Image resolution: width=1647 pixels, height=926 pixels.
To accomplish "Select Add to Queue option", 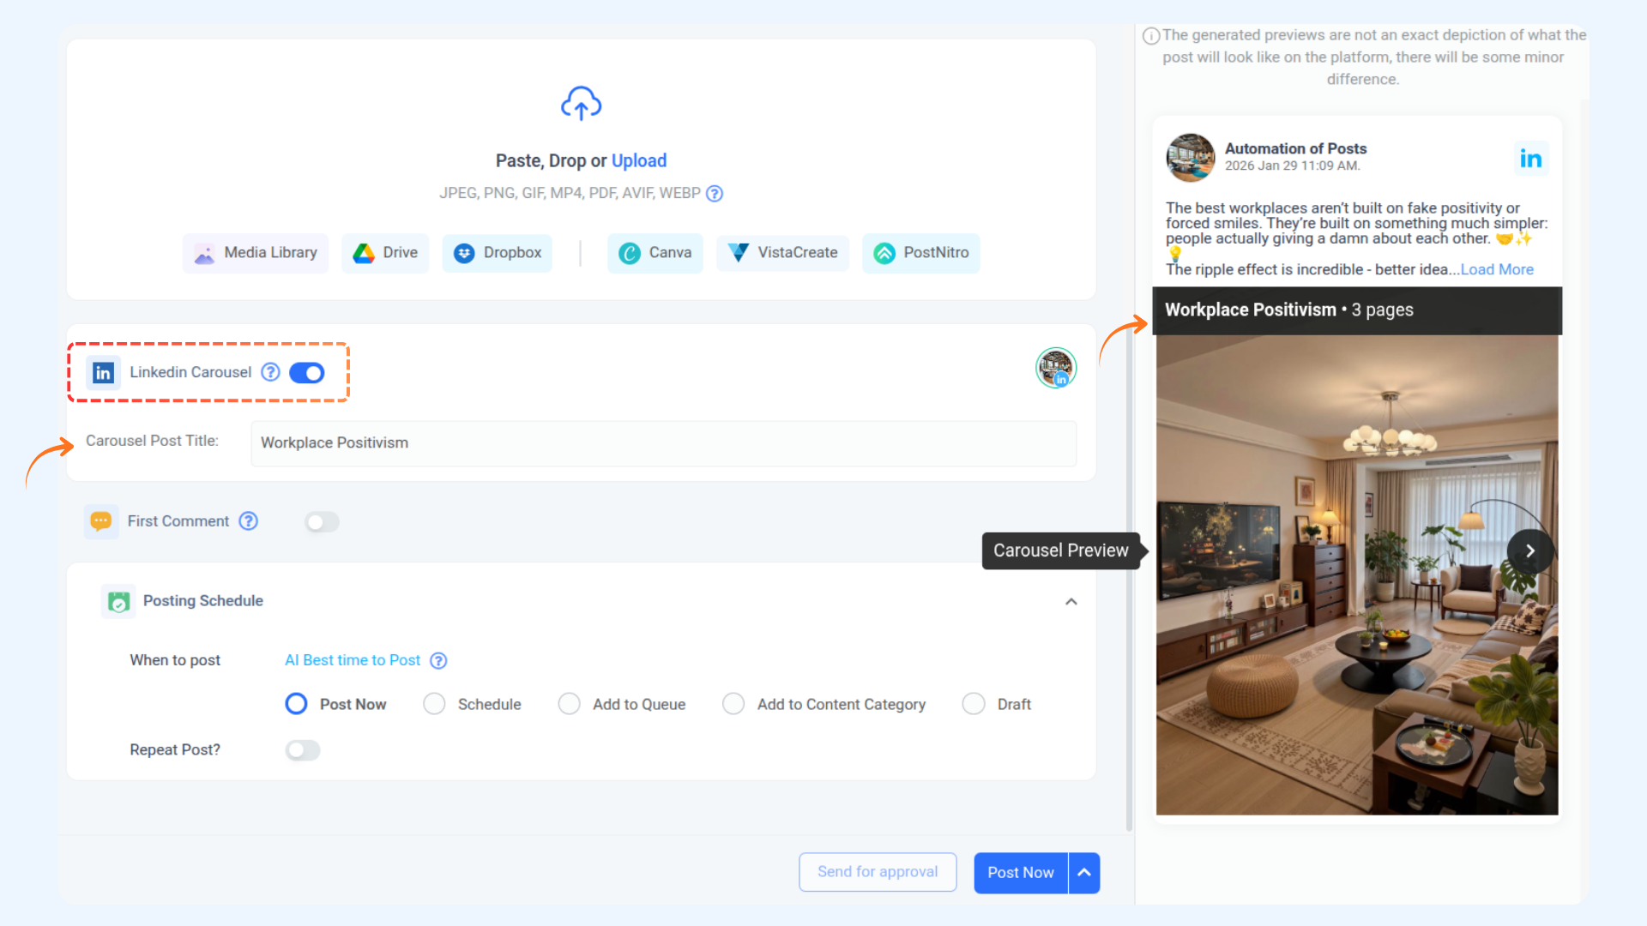I will tap(570, 704).
